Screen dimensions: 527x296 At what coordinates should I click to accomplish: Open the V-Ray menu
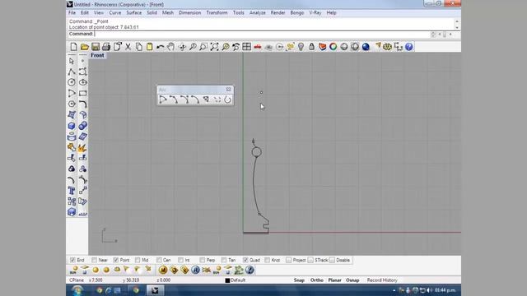[315, 13]
